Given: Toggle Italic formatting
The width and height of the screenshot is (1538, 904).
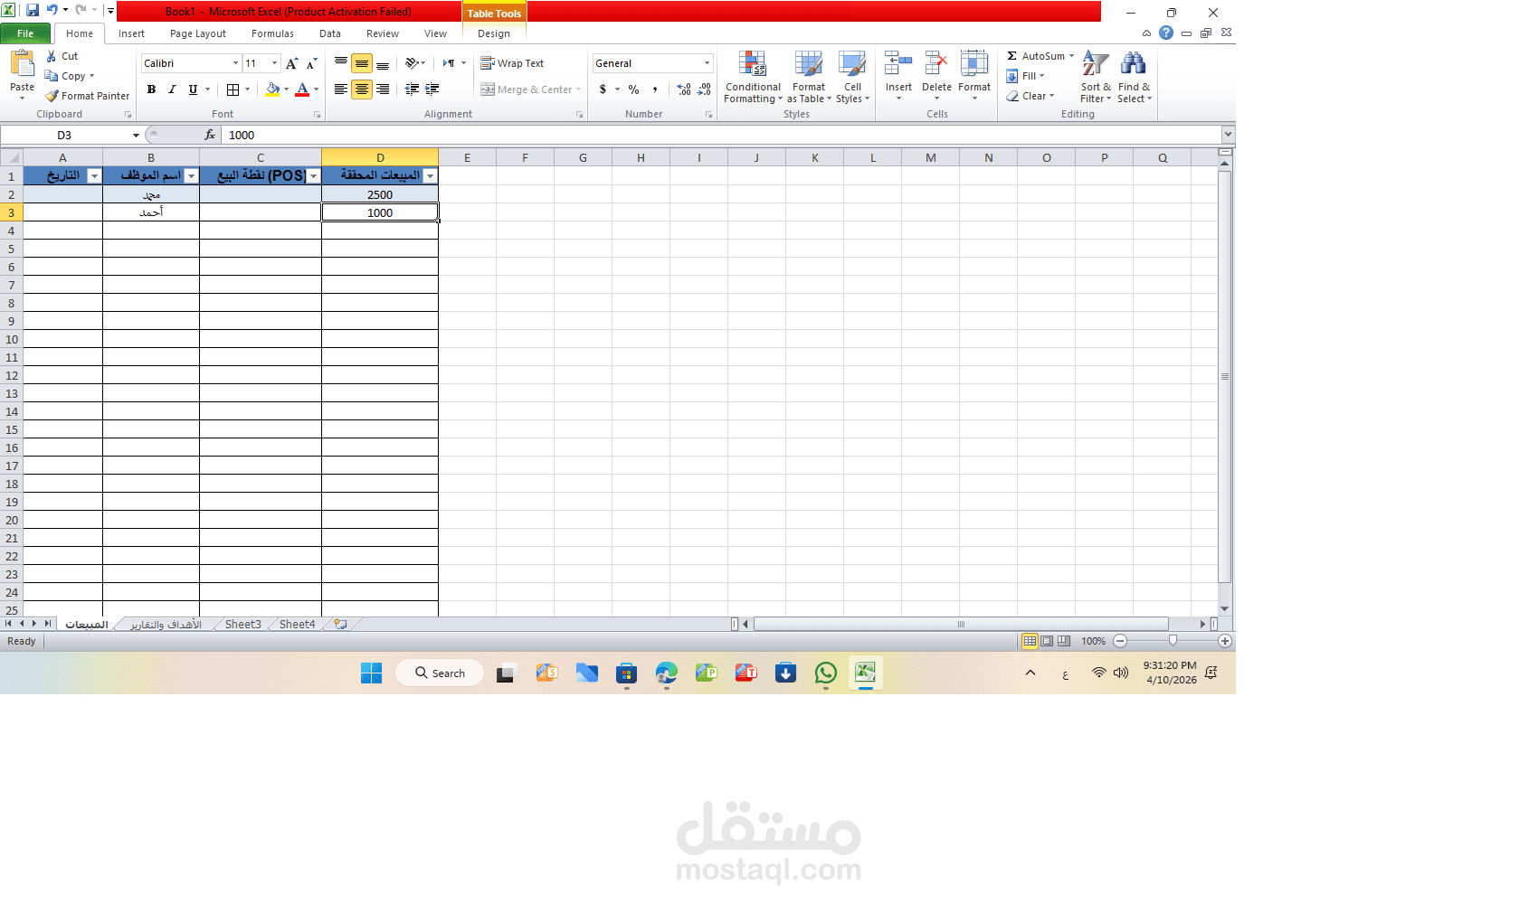Looking at the screenshot, I should click(x=172, y=89).
